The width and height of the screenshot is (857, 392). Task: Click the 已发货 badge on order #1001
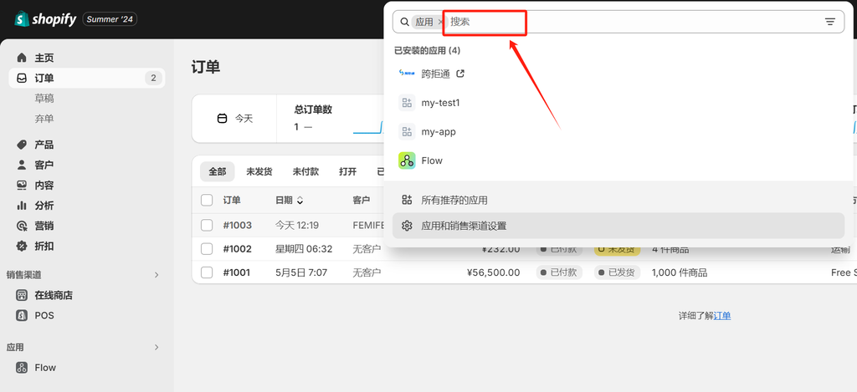tap(617, 272)
